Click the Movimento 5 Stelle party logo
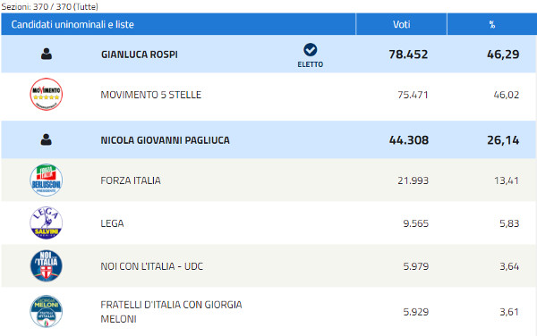Viewport: 537px width, 336px height. (47, 94)
